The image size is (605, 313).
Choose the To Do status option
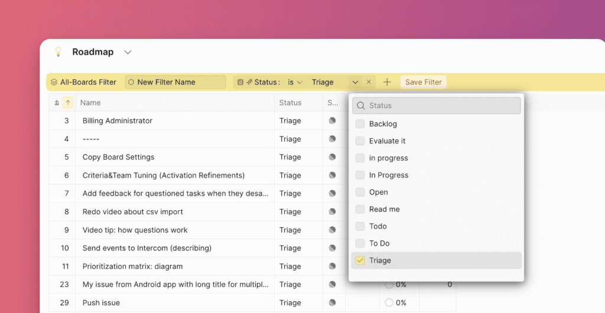coord(379,243)
